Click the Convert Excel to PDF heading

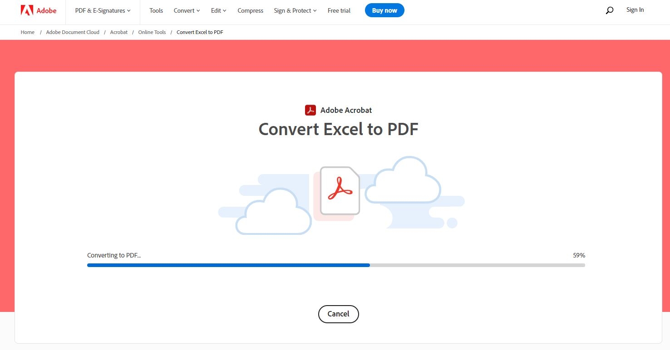click(x=338, y=129)
